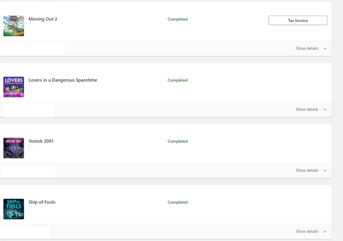This screenshot has width=343, height=241.
Task: Click the Completed status for Vostok 2061
Action: 177,141
